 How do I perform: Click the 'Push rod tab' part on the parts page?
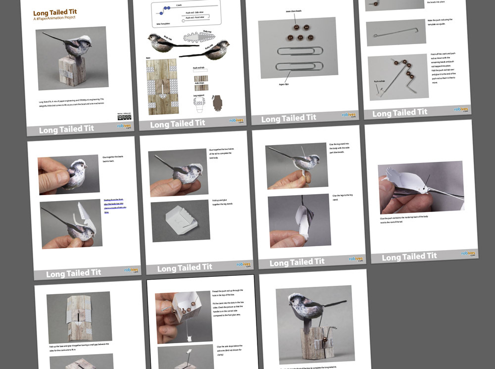(200, 69)
